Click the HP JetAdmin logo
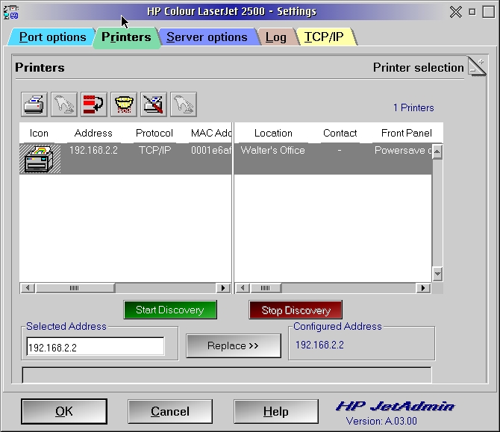Screen dimensions: 500x432 point(396,406)
